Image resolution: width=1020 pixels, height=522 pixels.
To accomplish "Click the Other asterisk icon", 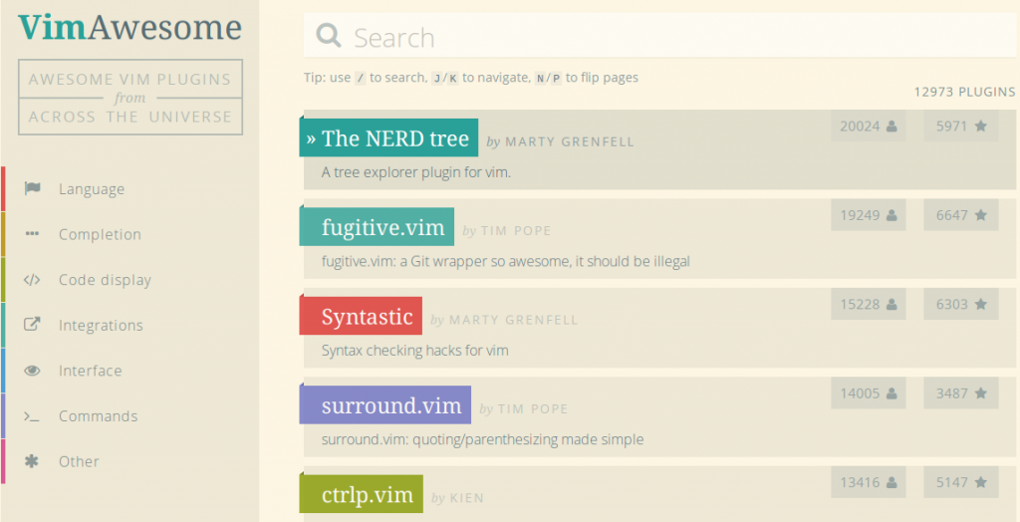I will [32, 461].
